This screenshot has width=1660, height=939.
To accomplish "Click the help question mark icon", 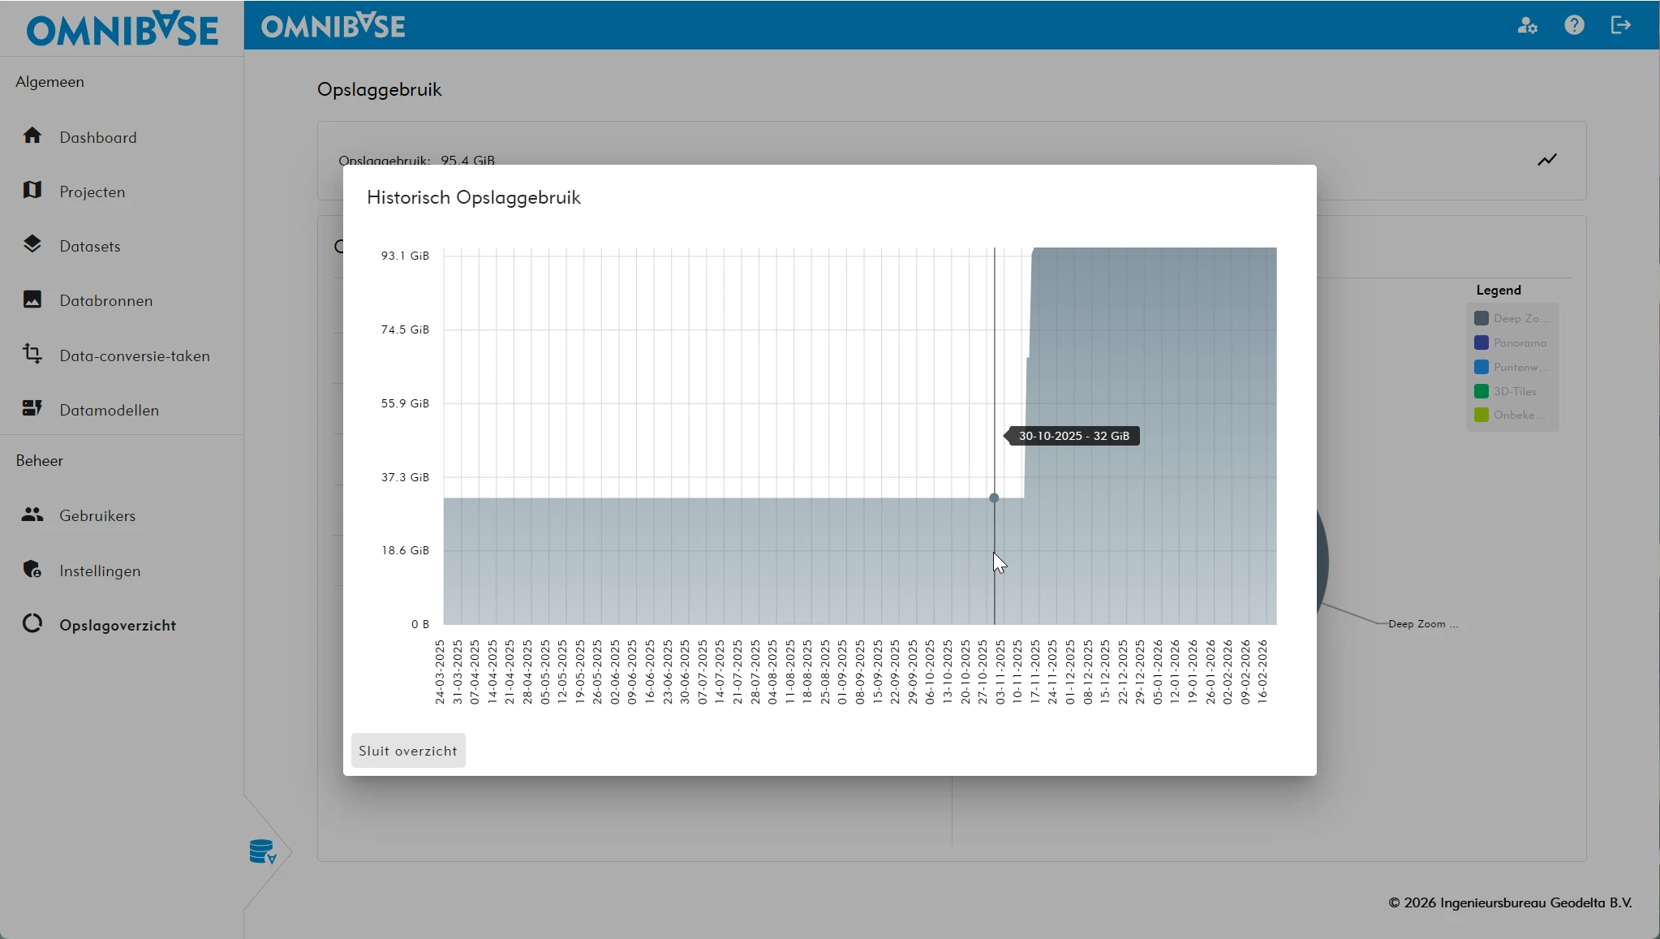I will (x=1574, y=25).
